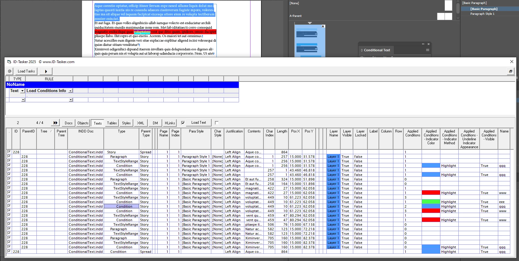The height and width of the screenshot is (261, 519).
Task: Toggle checkbox of the bottom Condition Spread row
Action: (9, 251)
